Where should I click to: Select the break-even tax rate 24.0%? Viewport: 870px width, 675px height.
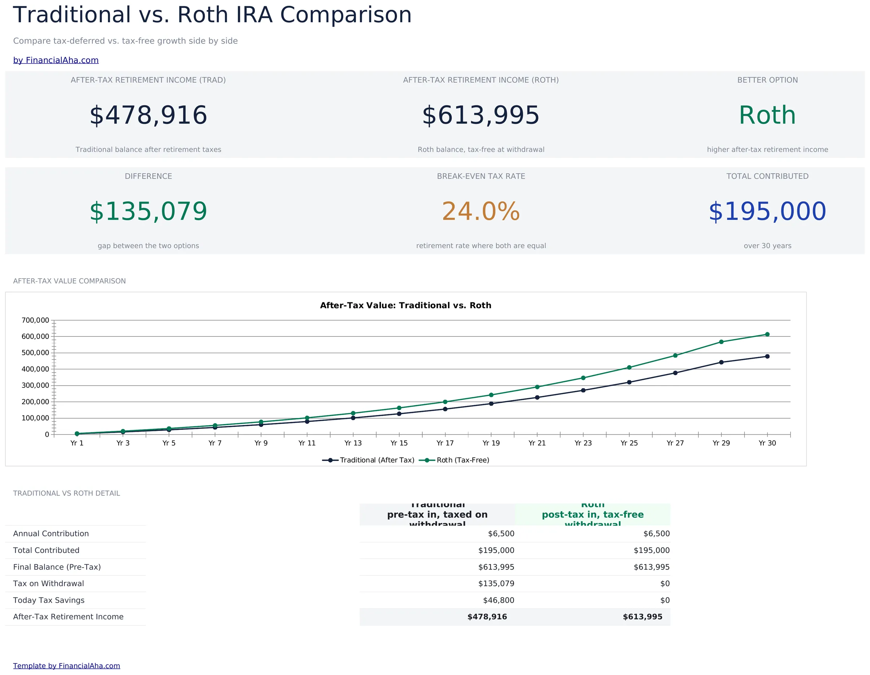(x=481, y=211)
